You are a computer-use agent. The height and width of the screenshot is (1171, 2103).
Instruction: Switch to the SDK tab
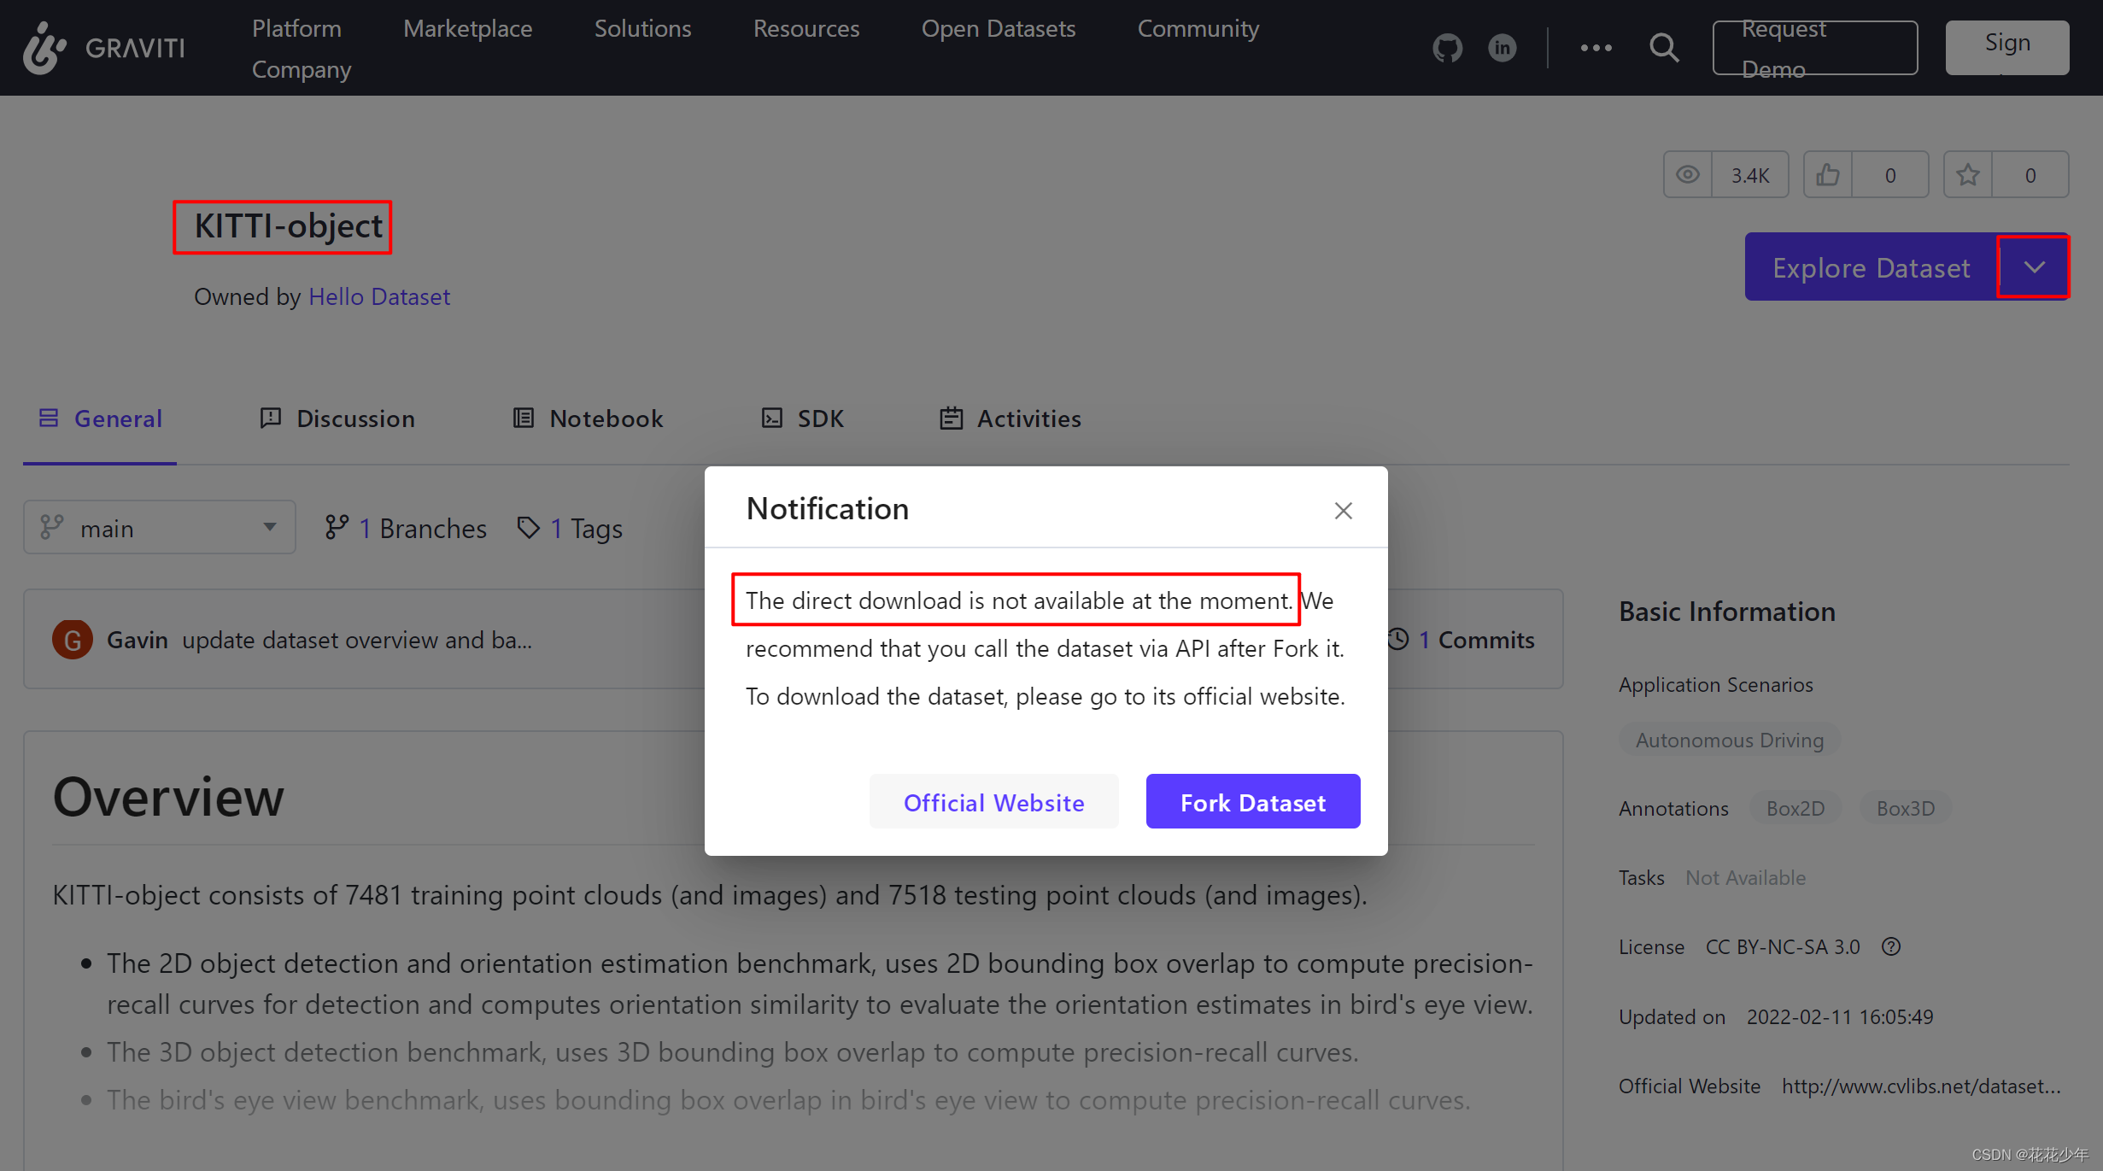point(803,419)
